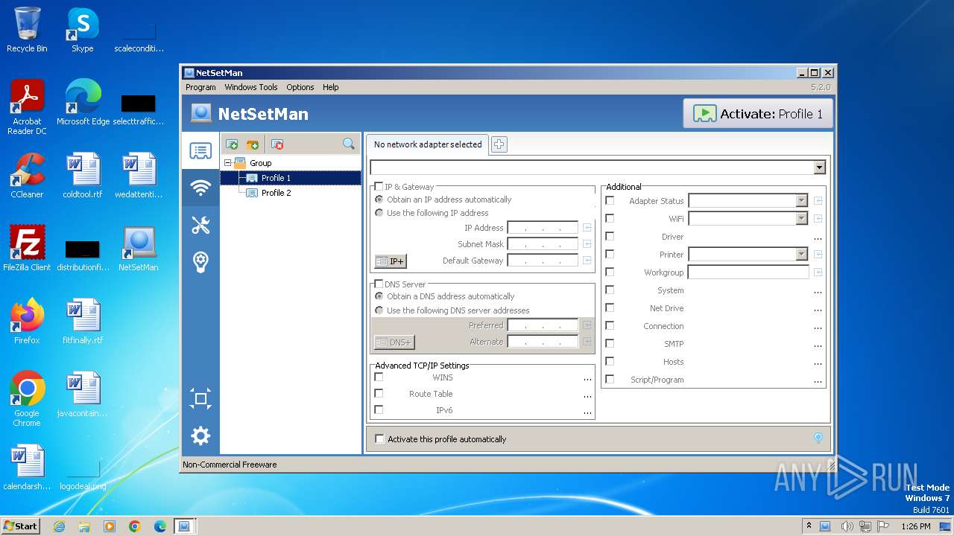Image resolution: width=954 pixels, height=536 pixels.
Task: Open Net Drive settings ellipsis
Action: [818, 309]
